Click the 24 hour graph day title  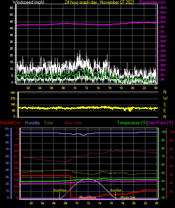click(100, 2)
